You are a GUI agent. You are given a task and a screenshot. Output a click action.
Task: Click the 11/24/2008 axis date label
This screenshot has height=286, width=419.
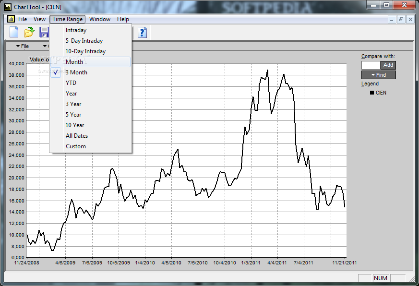coord(26,263)
